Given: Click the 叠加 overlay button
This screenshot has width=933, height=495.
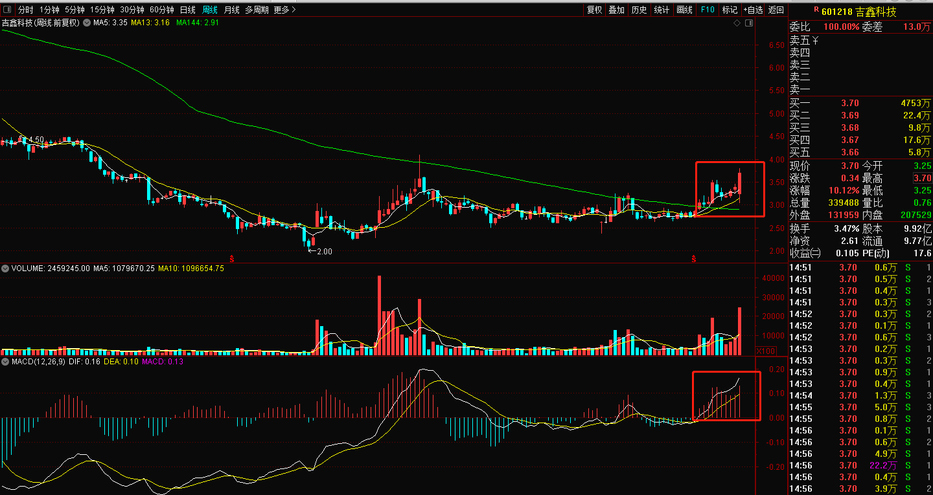Looking at the screenshot, I should [x=616, y=10].
